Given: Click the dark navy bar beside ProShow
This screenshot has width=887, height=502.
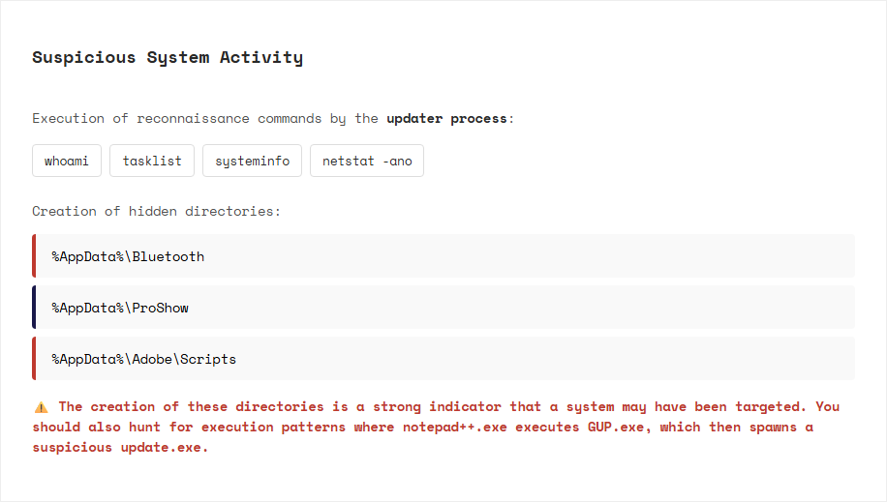Looking at the screenshot, I should [x=34, y=308].
